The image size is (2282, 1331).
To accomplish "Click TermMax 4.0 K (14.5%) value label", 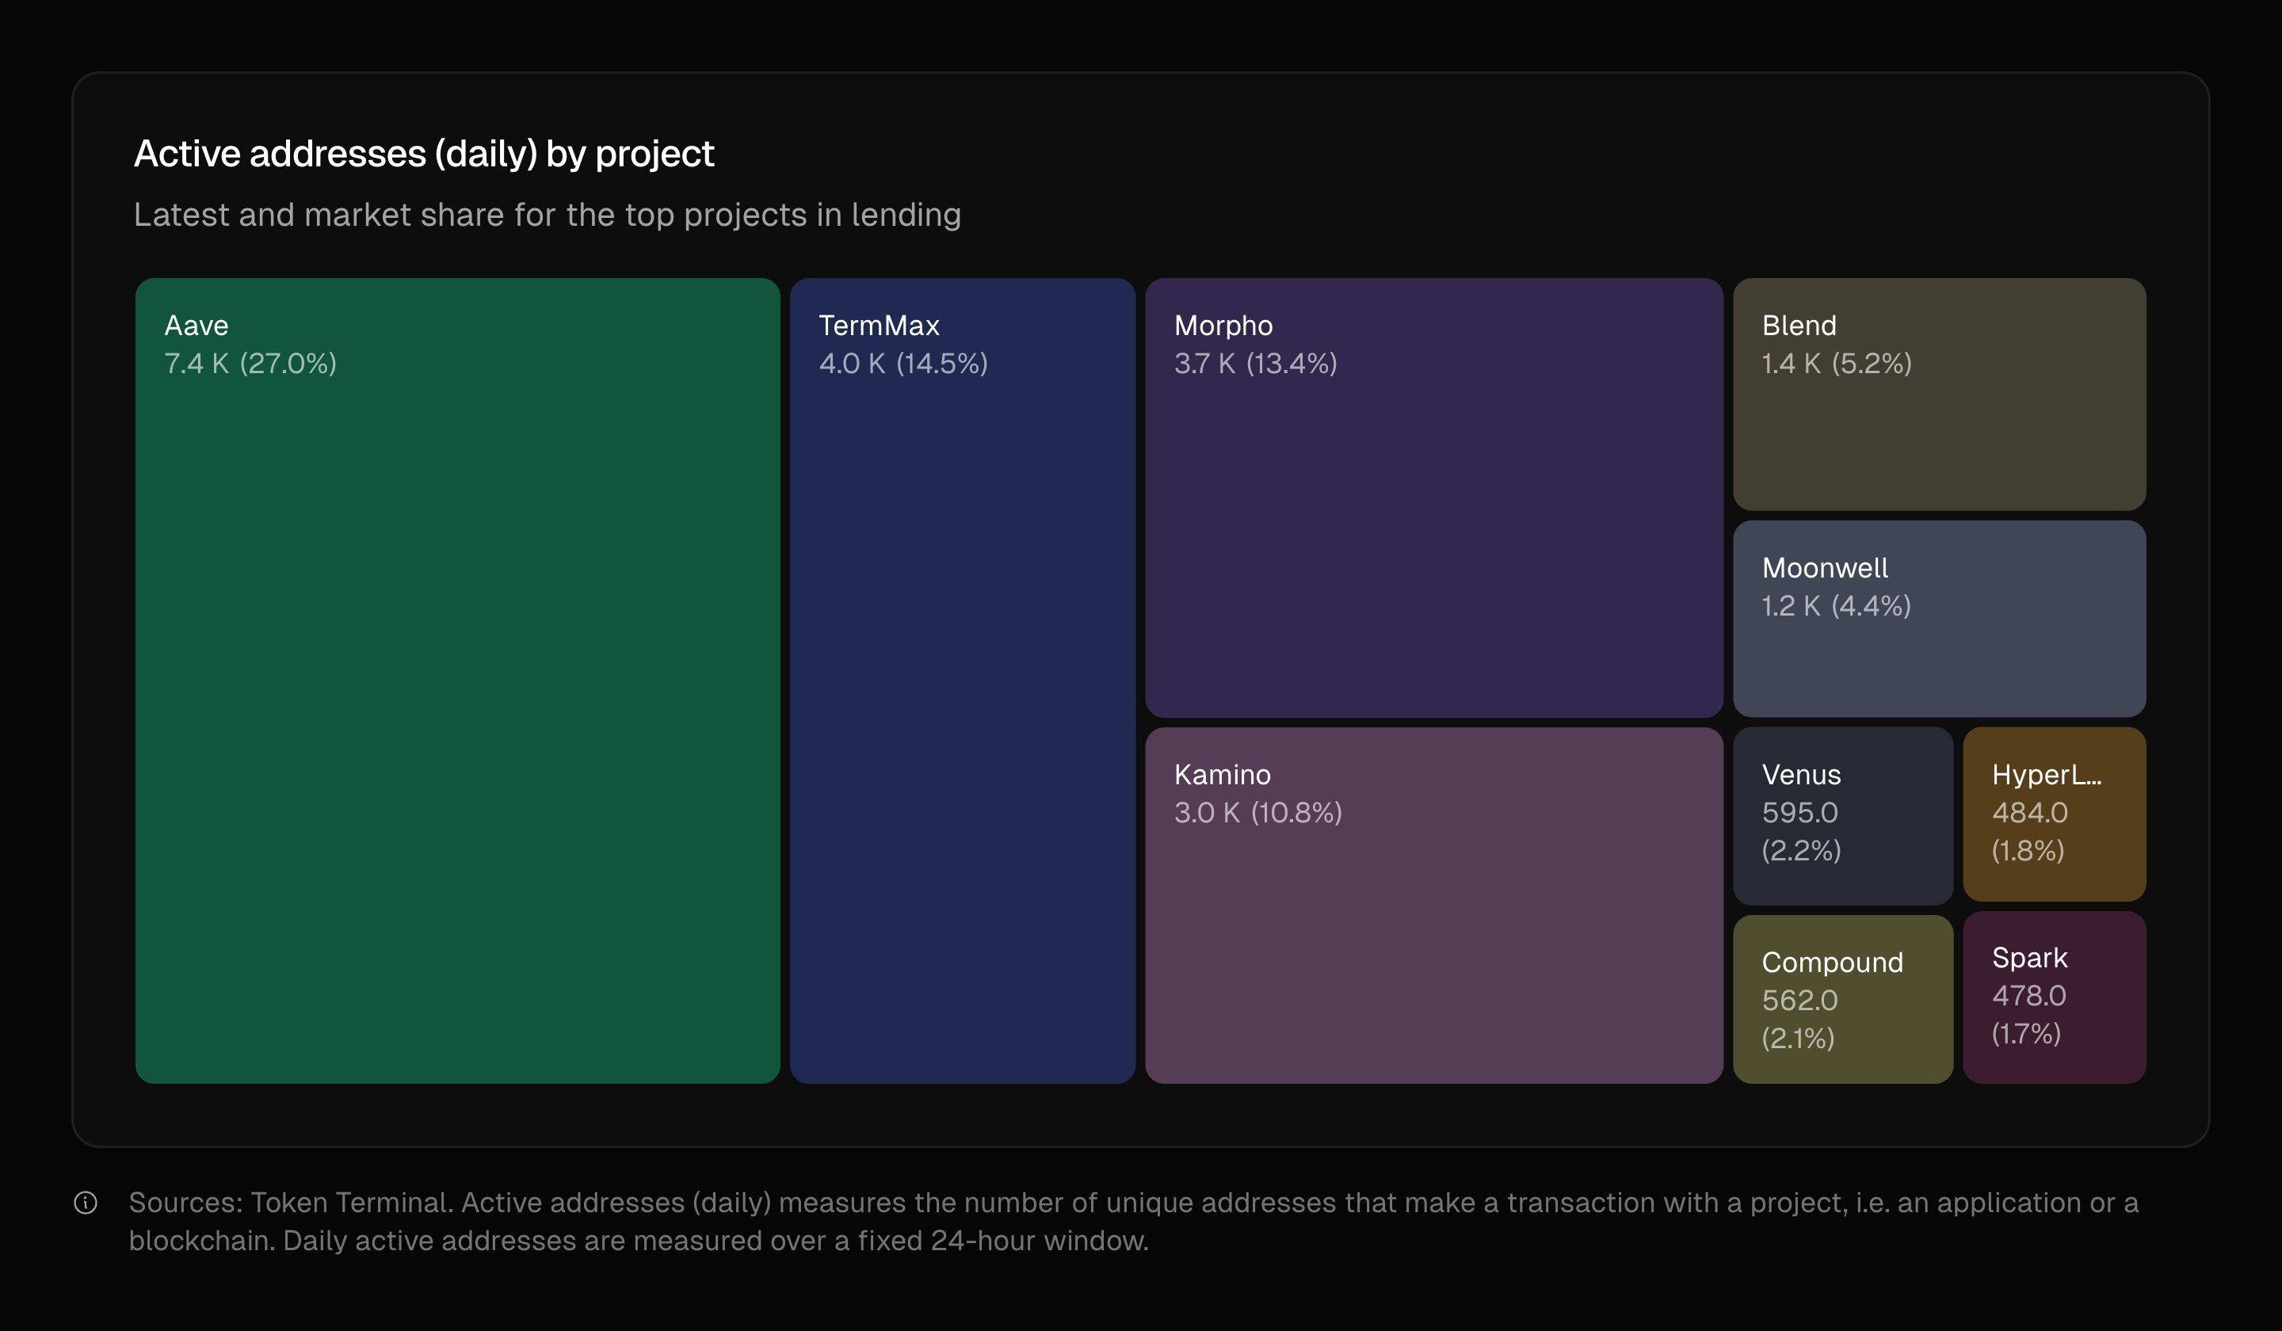I will [x=902, y=364].
